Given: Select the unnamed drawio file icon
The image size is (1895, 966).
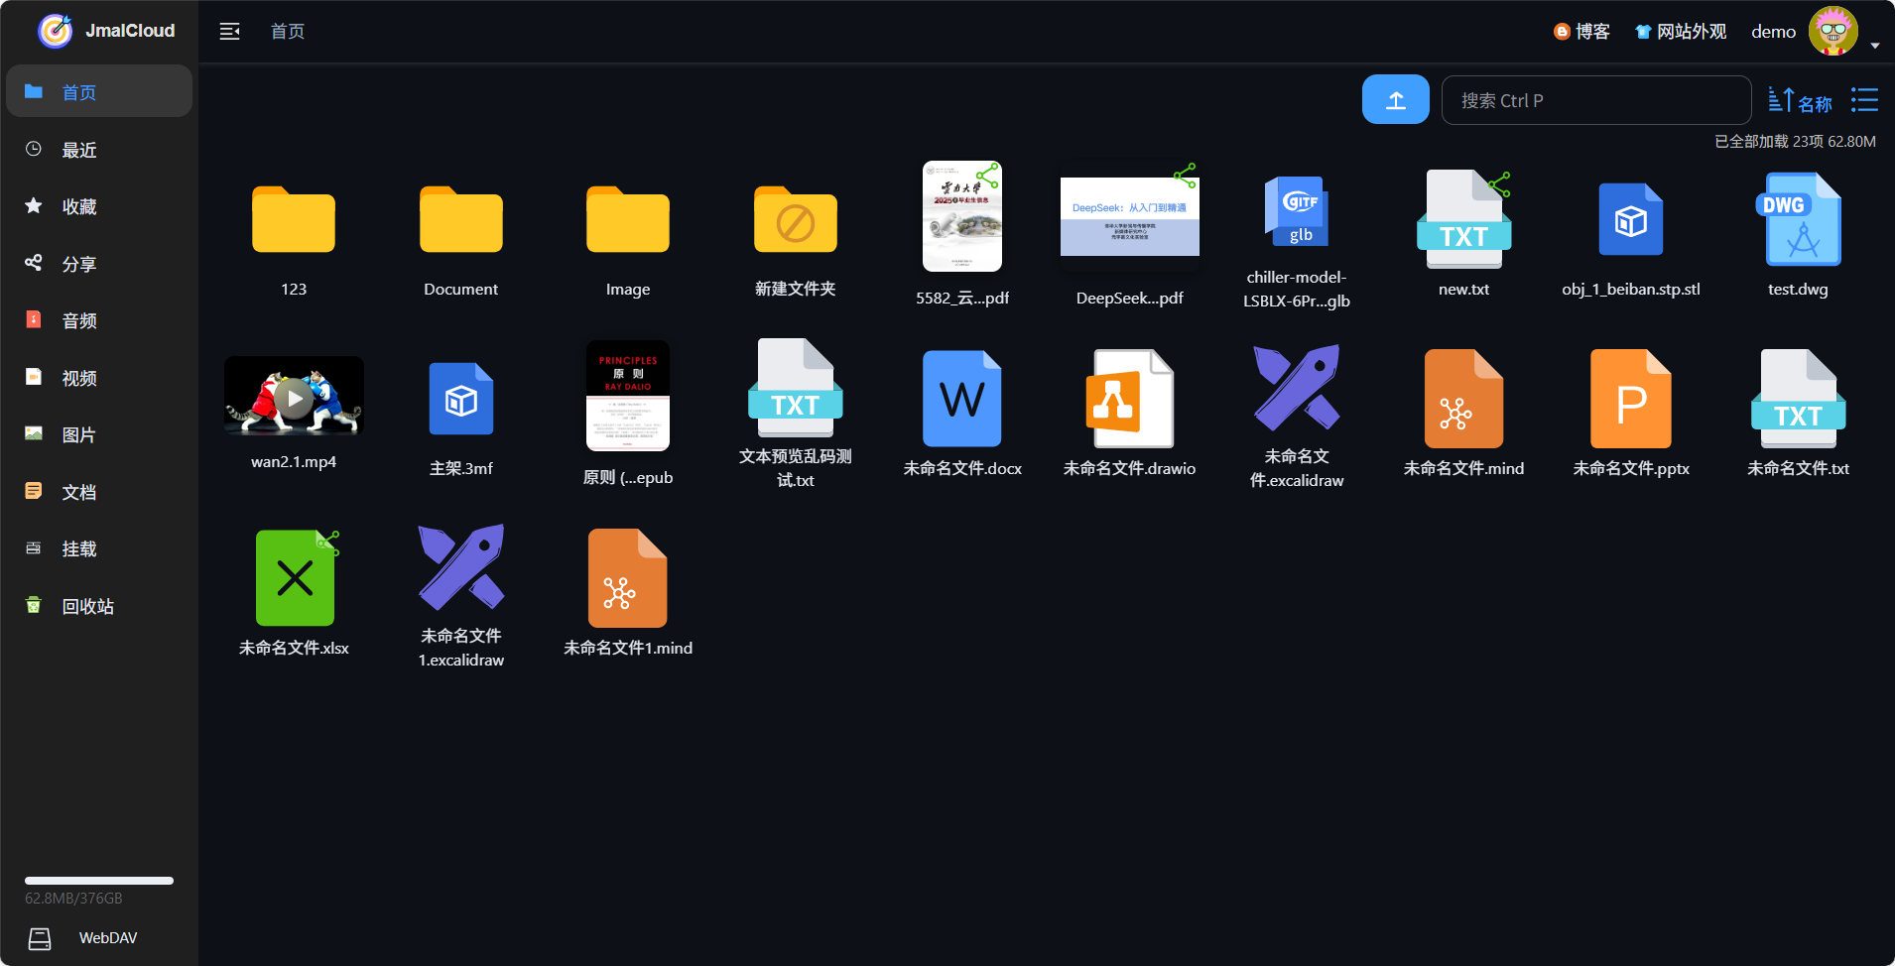Looking at the screenshot, I should [1129, 399].
